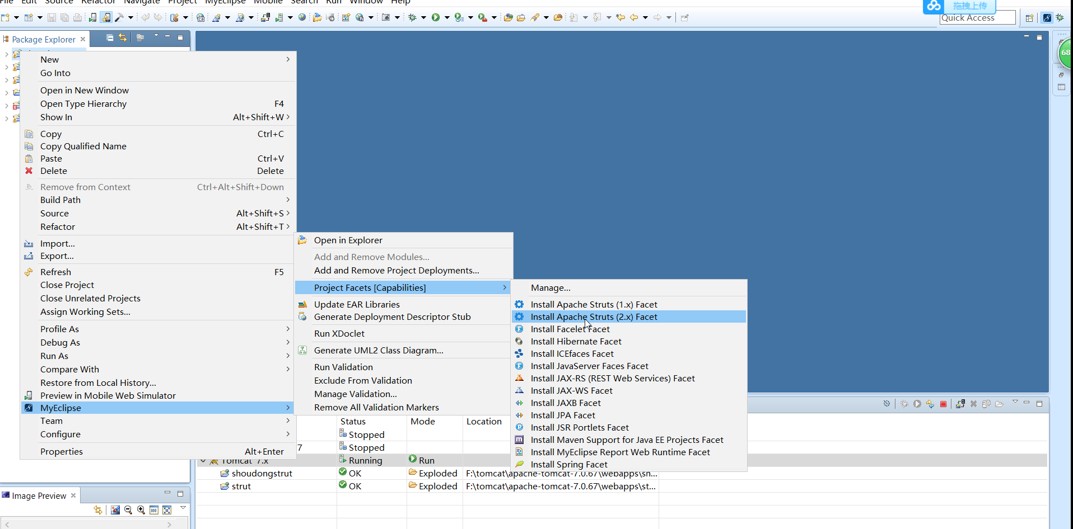Click the Spring facet leaf icon

click(519, 464)
